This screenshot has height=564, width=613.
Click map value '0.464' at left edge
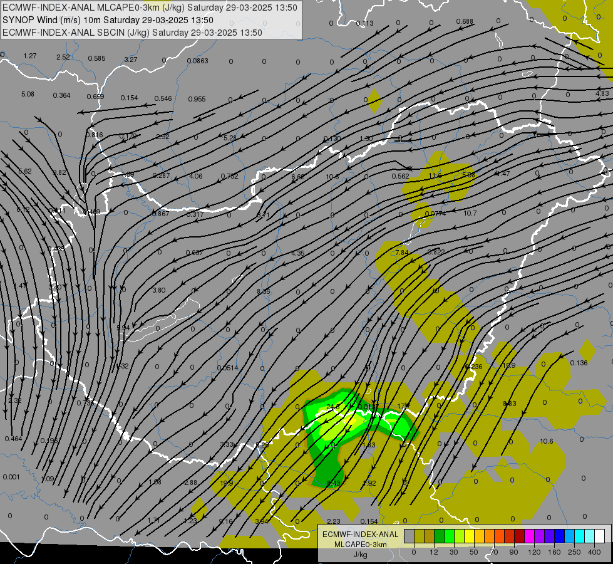(13, 439)
